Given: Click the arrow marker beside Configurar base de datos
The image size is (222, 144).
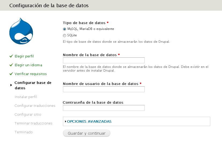Looking at the screenshot, I should 11,85.
